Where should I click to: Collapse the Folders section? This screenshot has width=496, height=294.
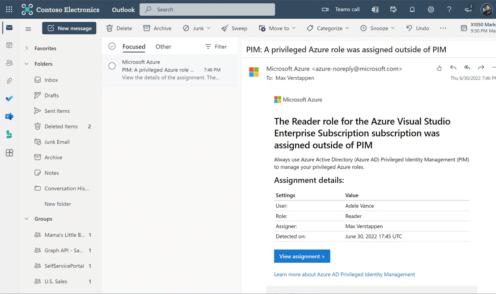pos(27,64)
